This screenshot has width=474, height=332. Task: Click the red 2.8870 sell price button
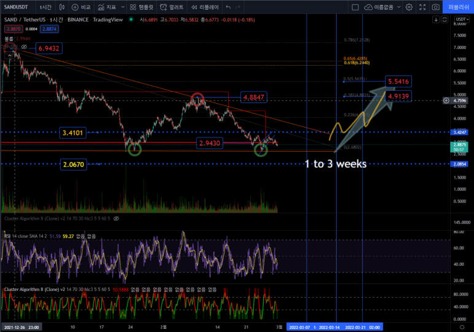click(x=13, y=29)
